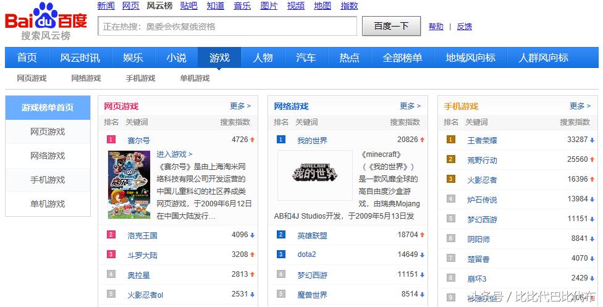Select the 汽车 navigation tab
The width and height of the screenshot is (603, 307).
pyautogui.click(x=306, y=57)
